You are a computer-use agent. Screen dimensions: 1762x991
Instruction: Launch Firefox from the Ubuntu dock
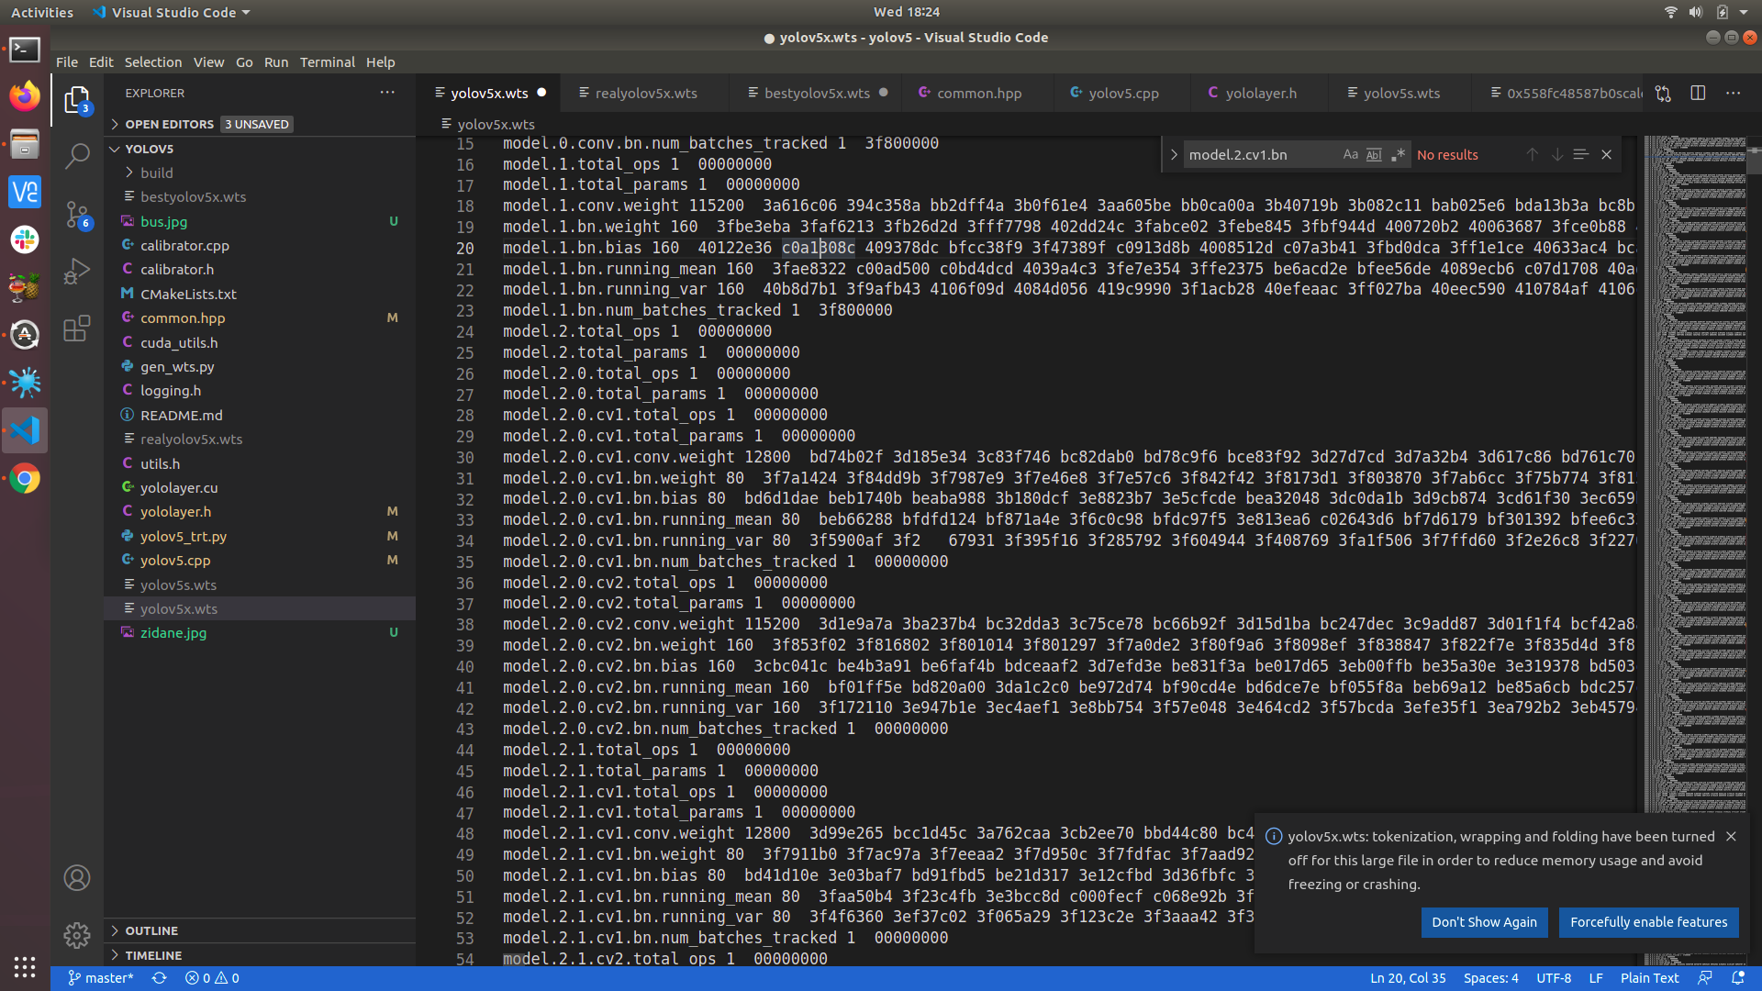tap(24, 95)
